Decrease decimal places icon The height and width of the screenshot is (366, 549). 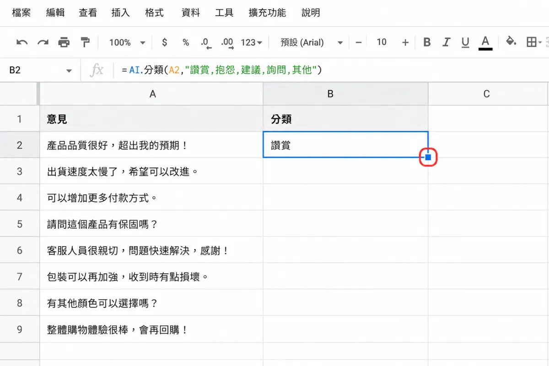click(x=206, y=43)
